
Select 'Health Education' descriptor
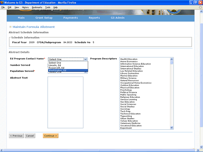point(129,59)
